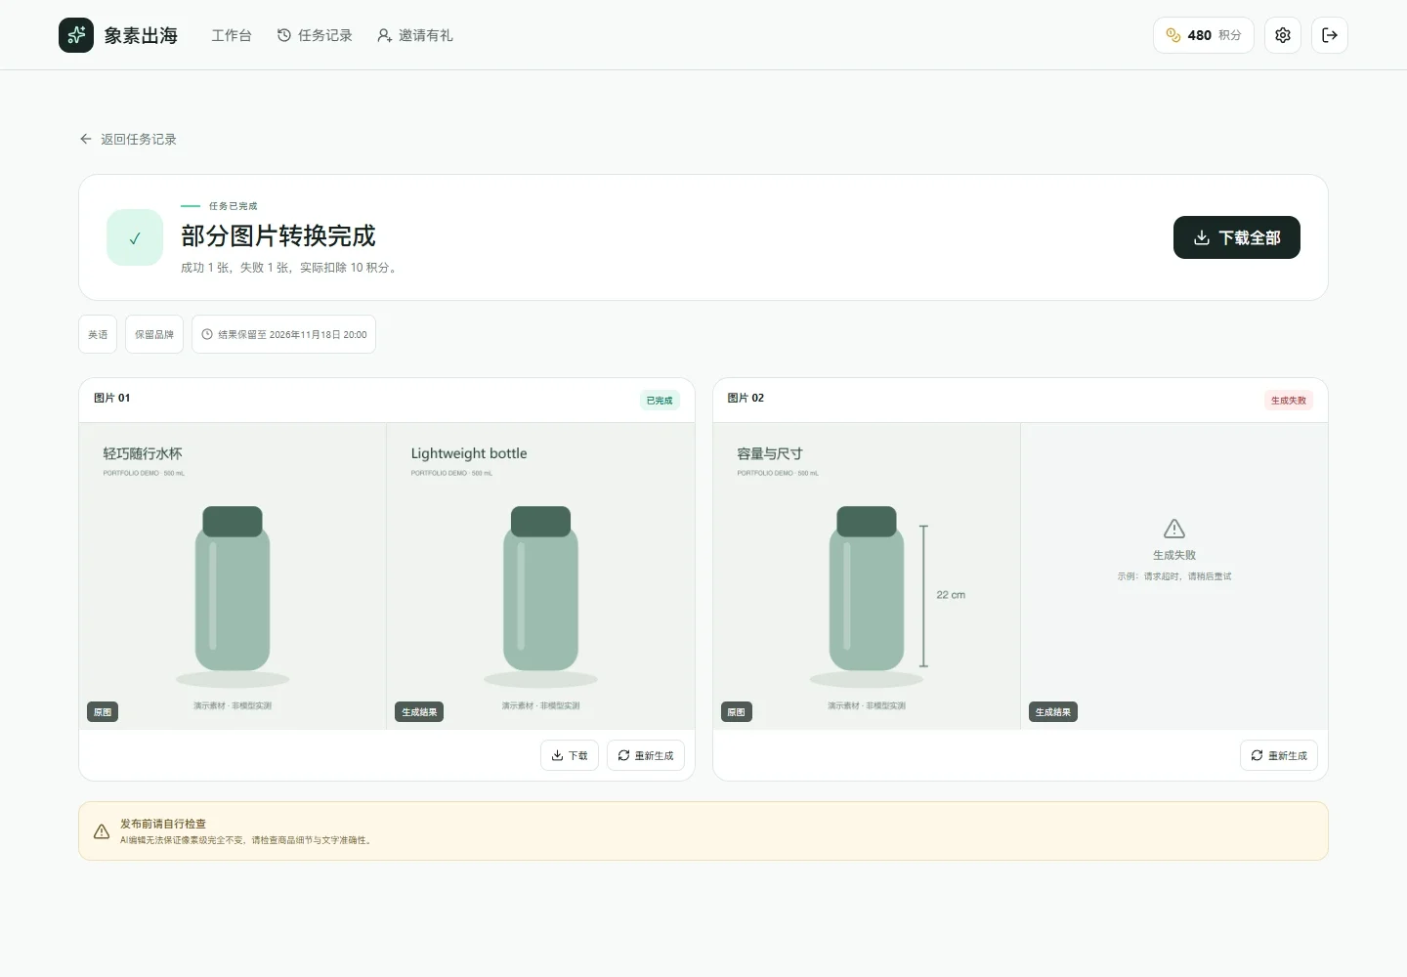Click the 22 cm dimension label
Viewport: 1407px width, 977px height.
pyautogui.click(x=951, y=595)
